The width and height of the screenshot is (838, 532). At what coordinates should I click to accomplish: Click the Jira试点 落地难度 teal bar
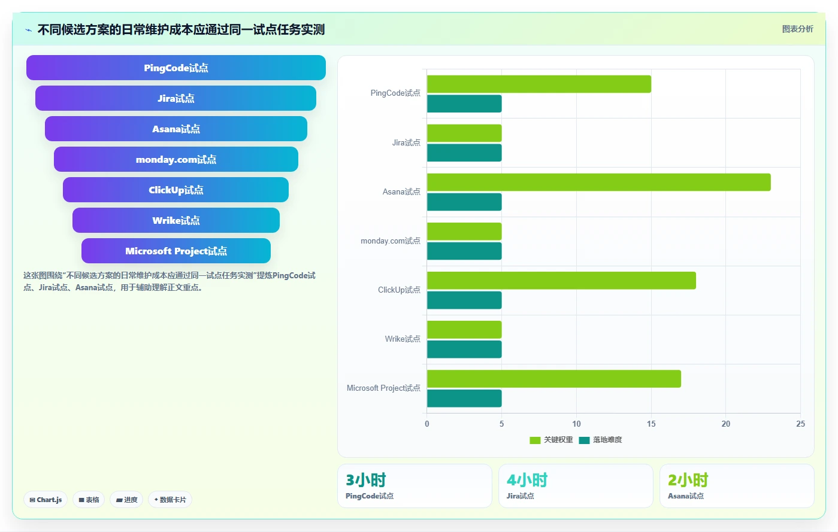(x=464, y=153)
